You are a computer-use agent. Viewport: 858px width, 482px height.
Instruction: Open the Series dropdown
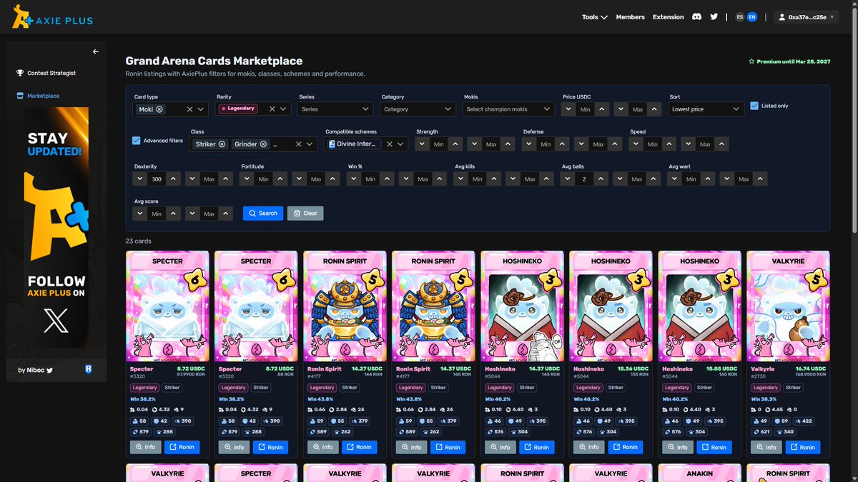(x=335, y=109)
